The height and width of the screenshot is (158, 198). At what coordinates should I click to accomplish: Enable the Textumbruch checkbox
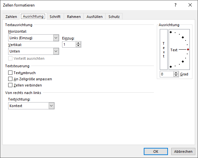click(10, 73)
